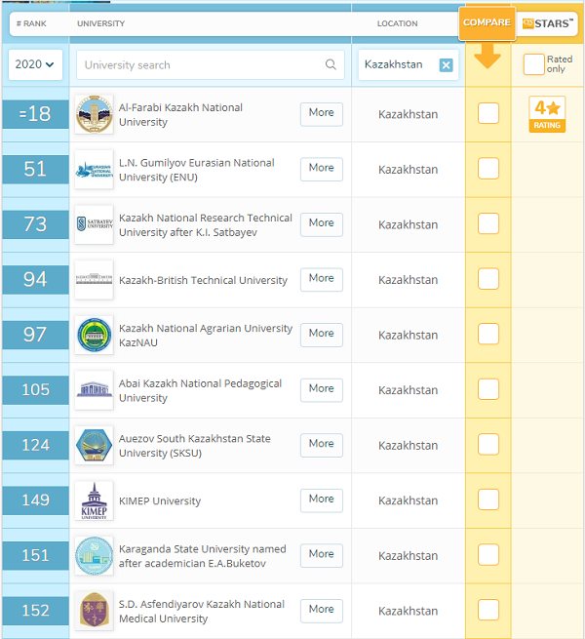
Task: Click Asfendiyarov Medical University logo
Action: 95,611
